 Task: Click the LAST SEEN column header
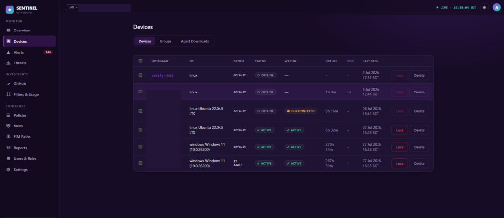click(370, 61)
